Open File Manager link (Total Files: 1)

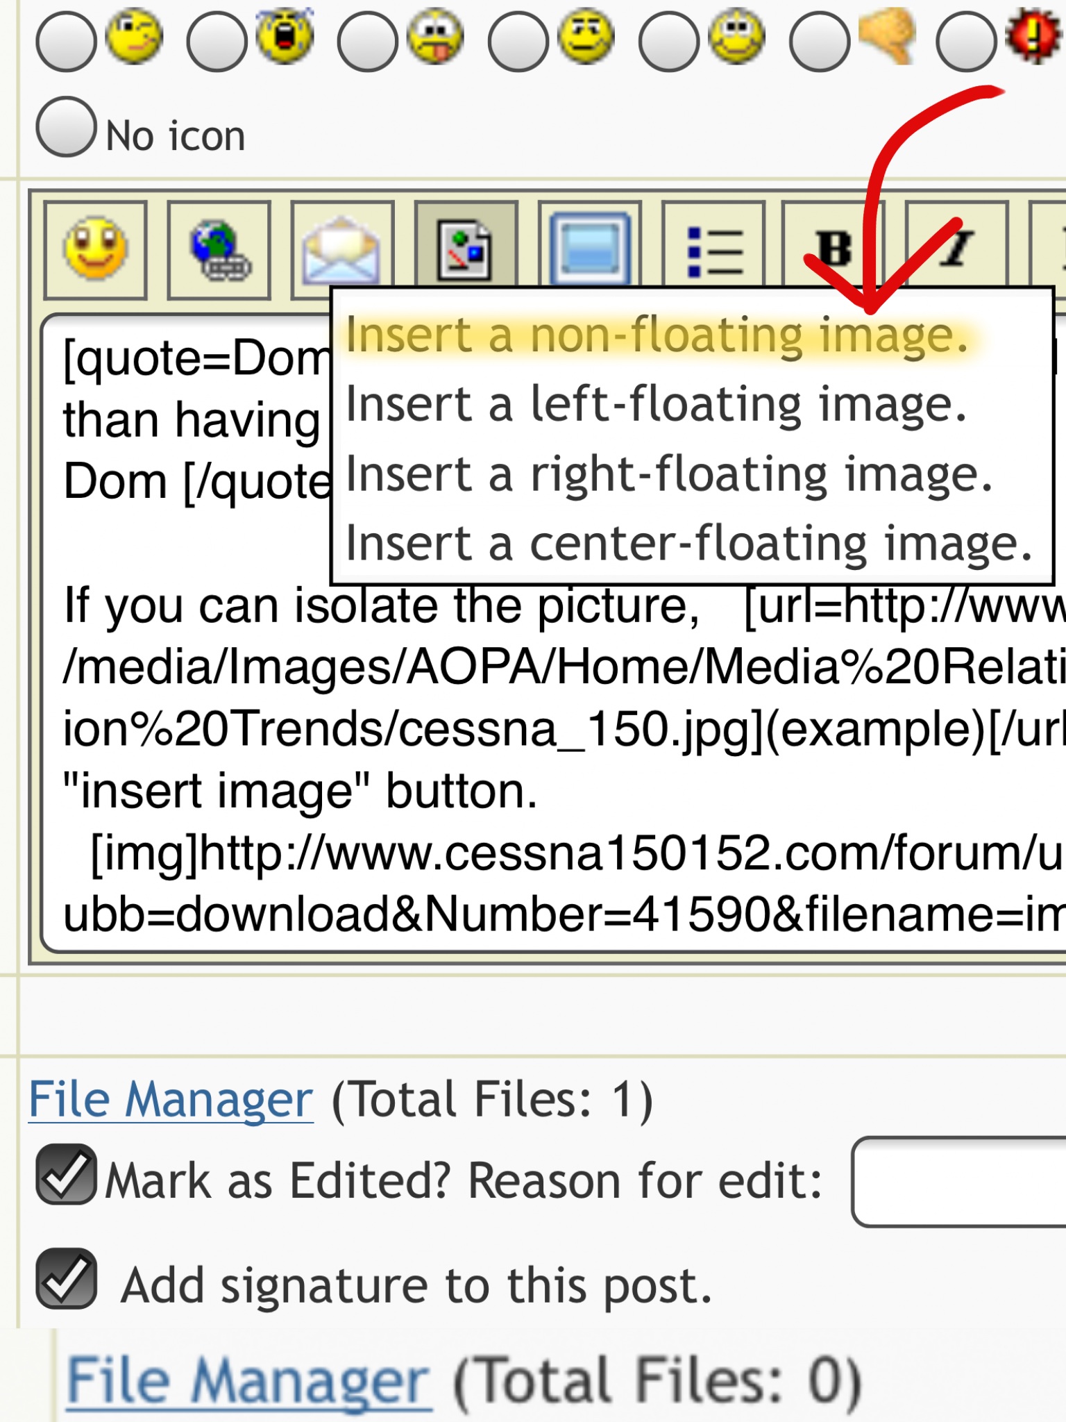tap(171, 1099)
